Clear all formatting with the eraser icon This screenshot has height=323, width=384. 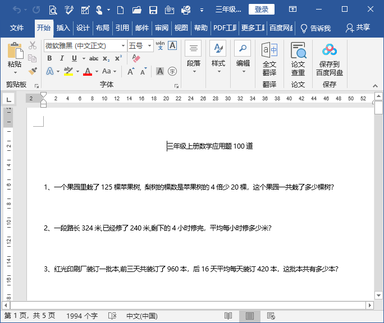coord(136,58)
